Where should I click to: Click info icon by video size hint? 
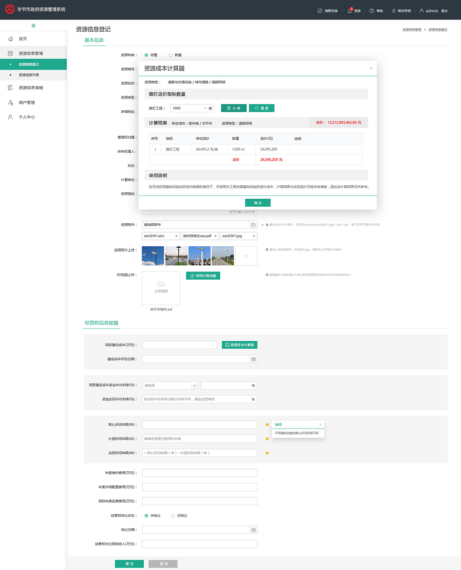pos(267,275)
